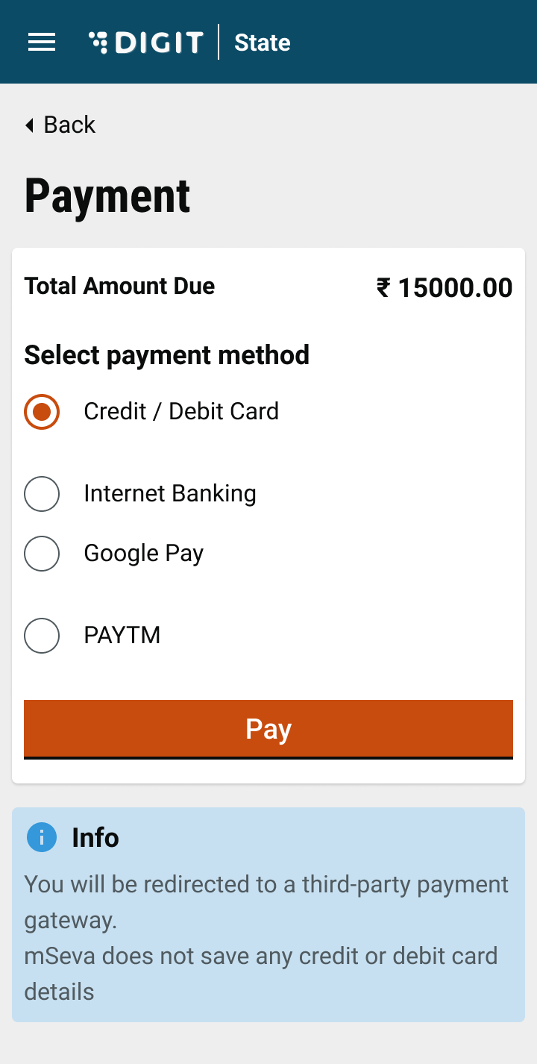Click the DIGIT logo
The width and height of the screenshot is (537, 1064).
click(x=146, y=43)
